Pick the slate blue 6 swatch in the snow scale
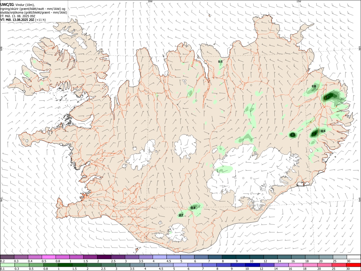The height and width of the screenshot is (271, 361). [x=201, y=257]
